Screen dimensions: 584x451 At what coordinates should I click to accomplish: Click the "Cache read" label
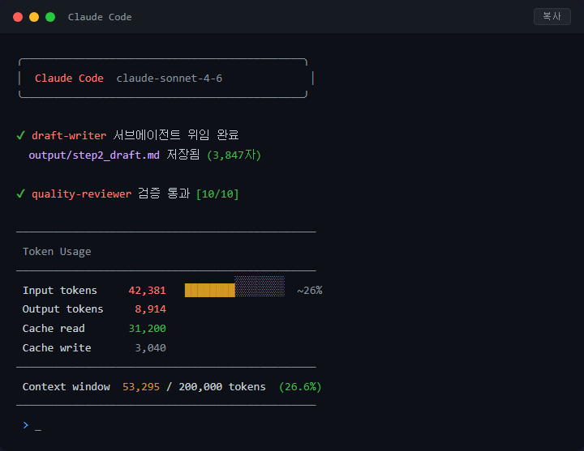click(x=54, y=329)
